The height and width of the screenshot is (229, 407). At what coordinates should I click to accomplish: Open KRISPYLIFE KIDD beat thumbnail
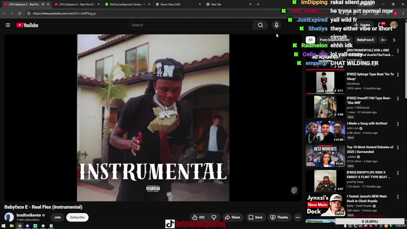pyautogui.click(x=325, y=181)
